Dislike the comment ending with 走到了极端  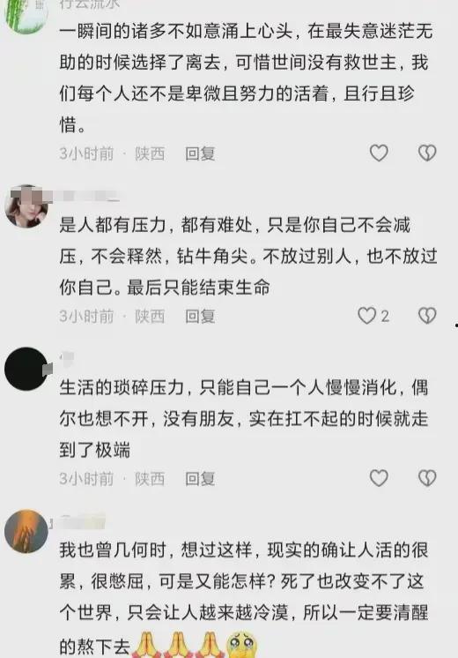[x=427, y=478]
